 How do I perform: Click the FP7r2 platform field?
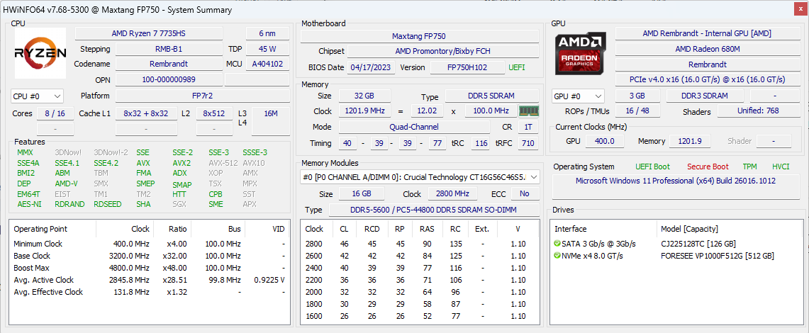(202, 96)
